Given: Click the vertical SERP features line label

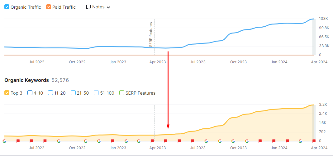Looking at the screenshot, I should click(151, 34).
